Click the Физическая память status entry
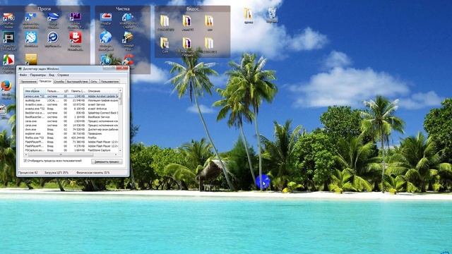Screen dimensions: 452x254 click(x=93, y=173)
